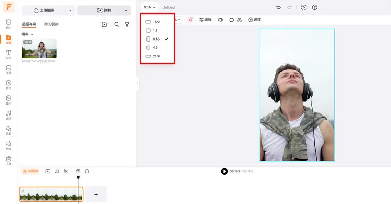The image size is (391, 204).
Task: Click the volume speaker icon
Action: 220,20
